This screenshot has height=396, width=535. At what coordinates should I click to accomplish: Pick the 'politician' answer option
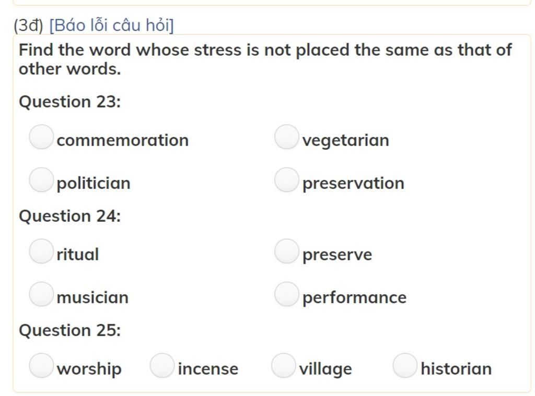pos(41,179)
